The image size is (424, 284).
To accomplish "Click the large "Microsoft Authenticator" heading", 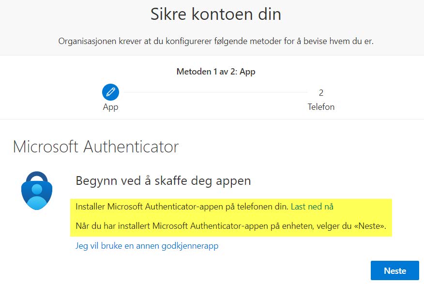I will click(96, 146).
